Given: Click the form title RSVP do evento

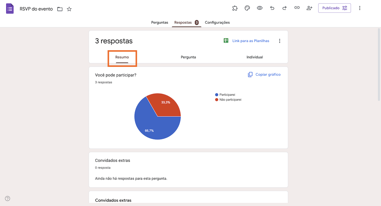Looking at the screenshot, I should [x=36, y=9].
